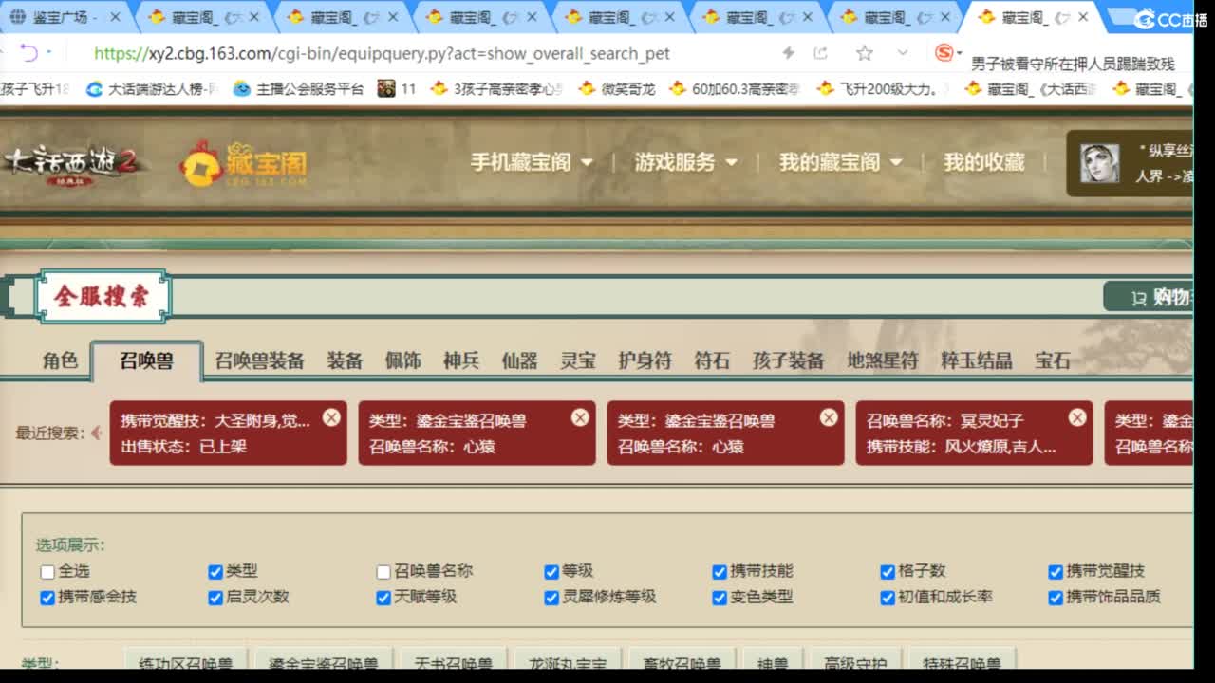Switch to the 孩子装备 tab

(788, 360)
